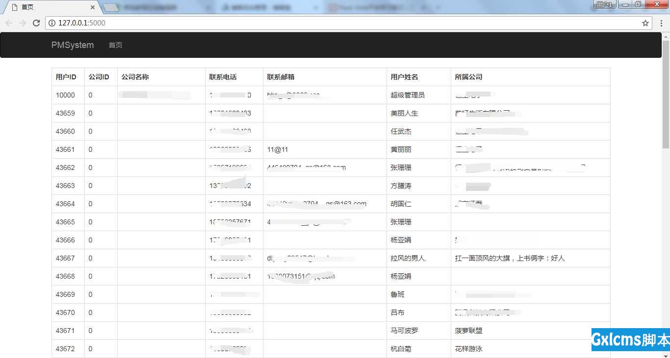
Task: Select user ID 43671 cell
Action: click(68, 331)
